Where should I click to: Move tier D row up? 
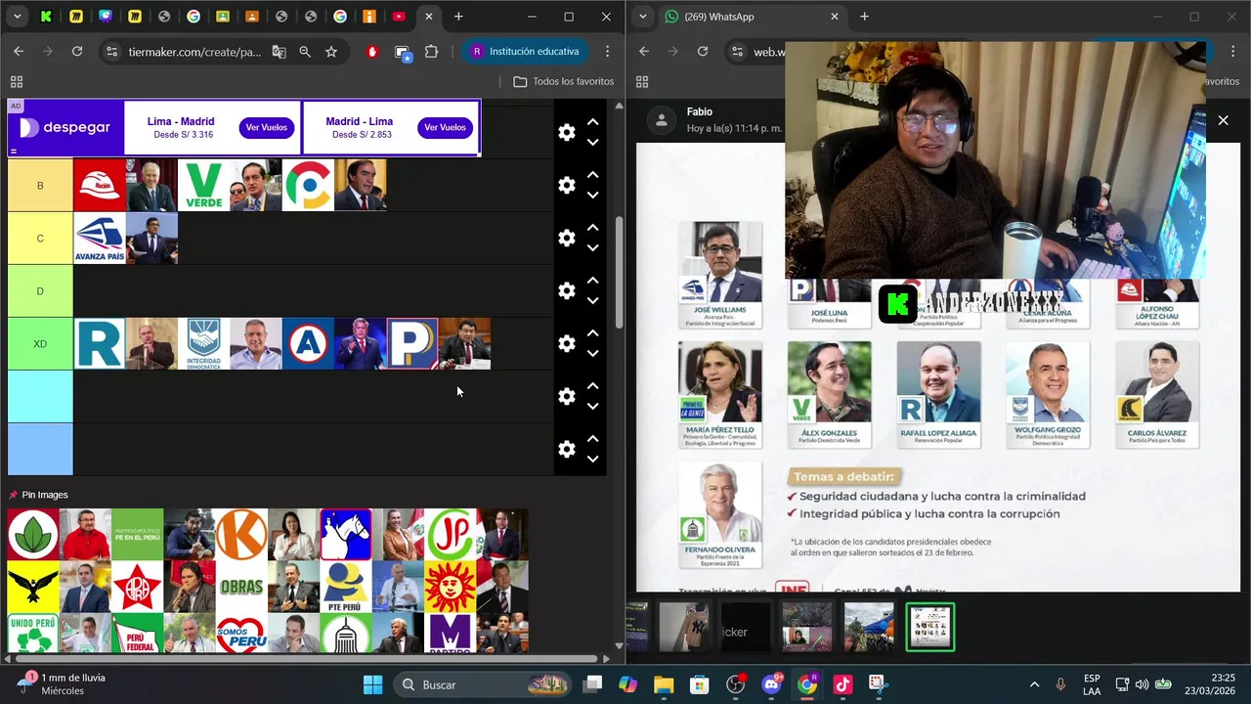coord(592,281)
